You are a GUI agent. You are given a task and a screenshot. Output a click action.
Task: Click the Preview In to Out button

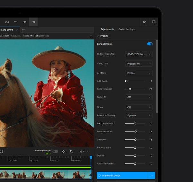coord(122,176)
